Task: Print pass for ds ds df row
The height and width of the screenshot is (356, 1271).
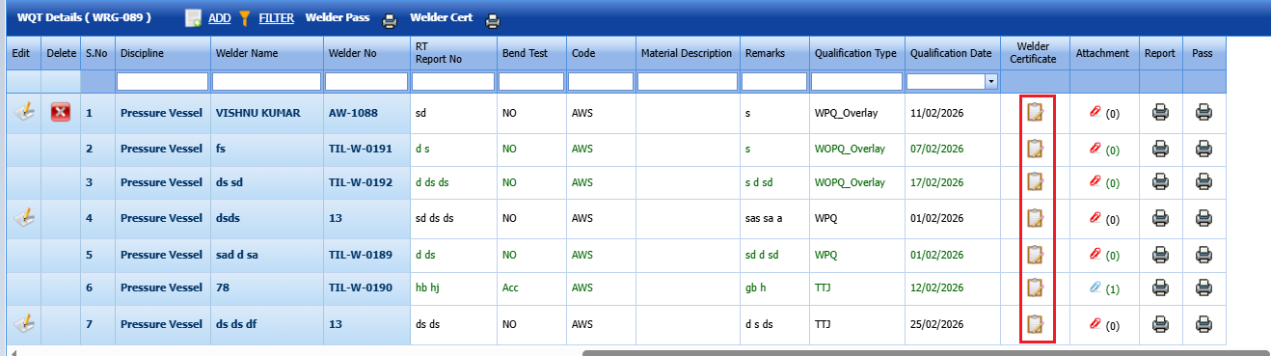Action: coord(1204,324)
